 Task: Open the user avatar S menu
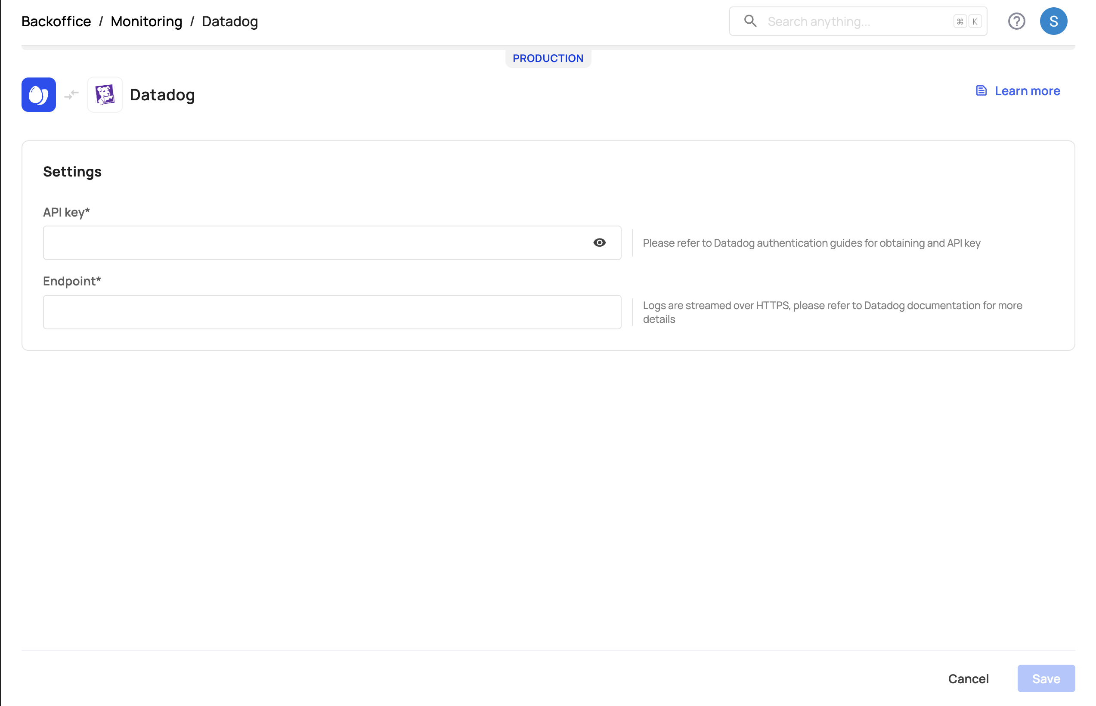(1053, 21)
